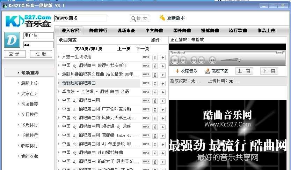
Task: Click plus icon on 芭娜娜 lala row
Action: [163, 136]
